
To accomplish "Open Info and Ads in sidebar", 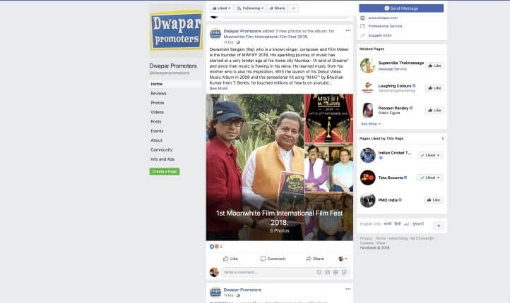I will coord(162,159).
